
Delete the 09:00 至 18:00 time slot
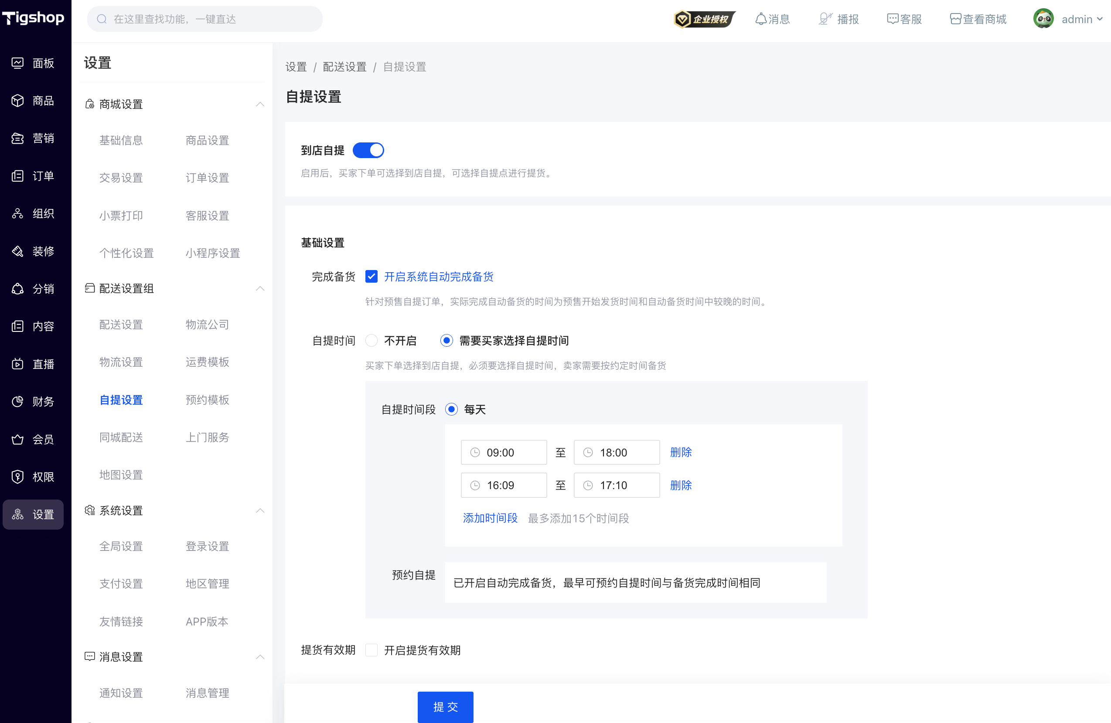(x=681, y=452)
